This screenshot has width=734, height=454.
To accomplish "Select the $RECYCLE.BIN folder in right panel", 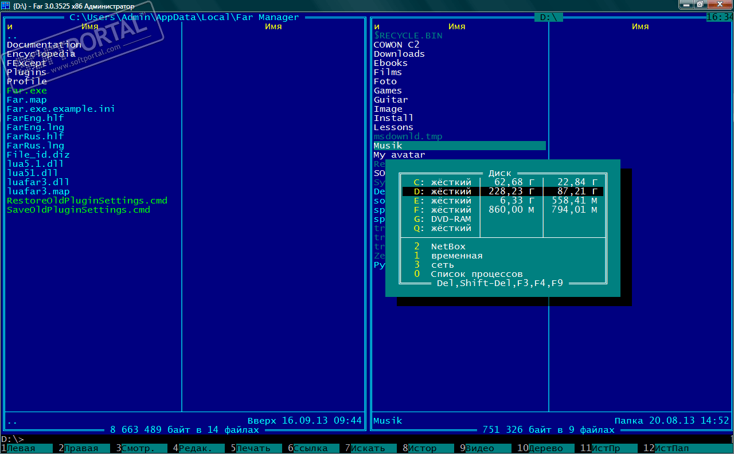I will (408, 36).
